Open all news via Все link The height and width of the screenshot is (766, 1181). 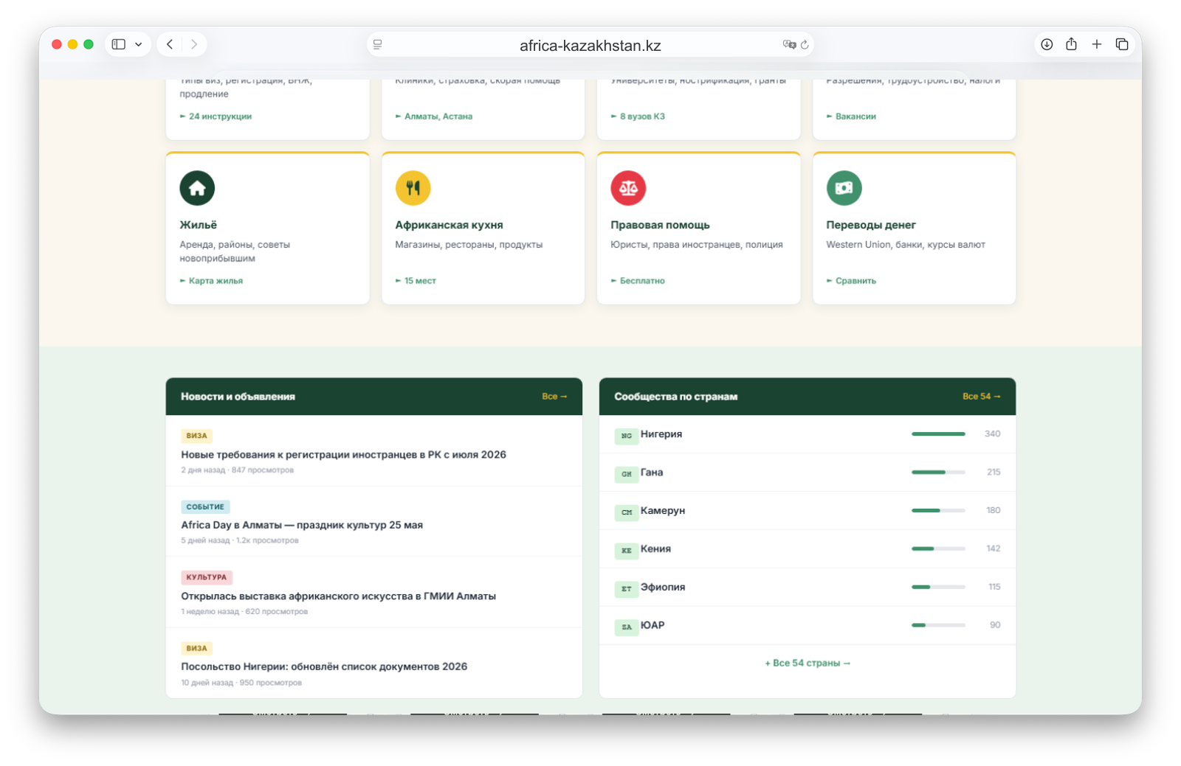(x=554, y=397)
